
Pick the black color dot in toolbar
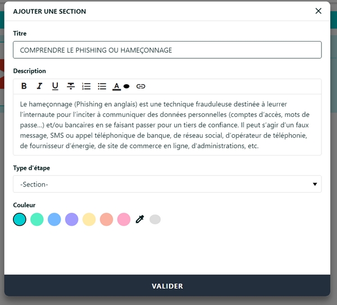pos(126,87)
